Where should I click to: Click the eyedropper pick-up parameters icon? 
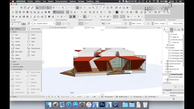29,8
